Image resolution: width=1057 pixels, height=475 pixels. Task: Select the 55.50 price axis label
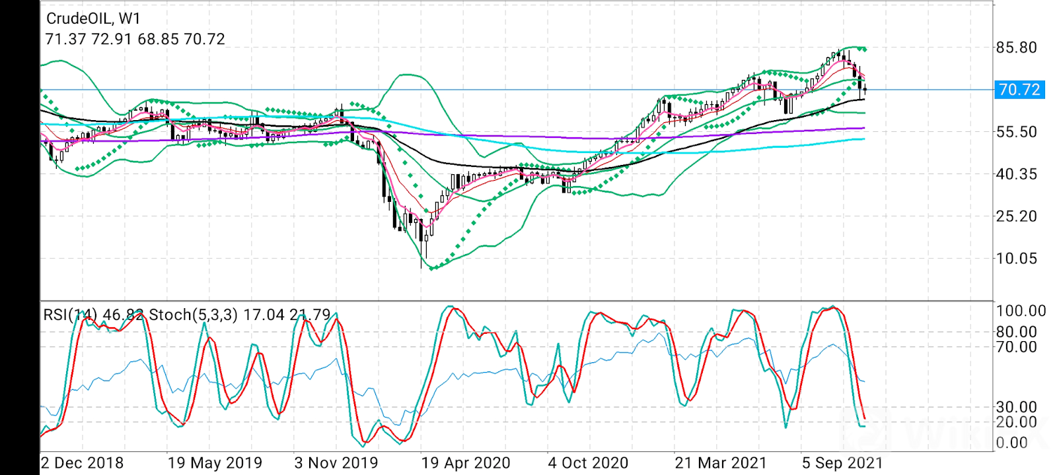coord(1016,132)
